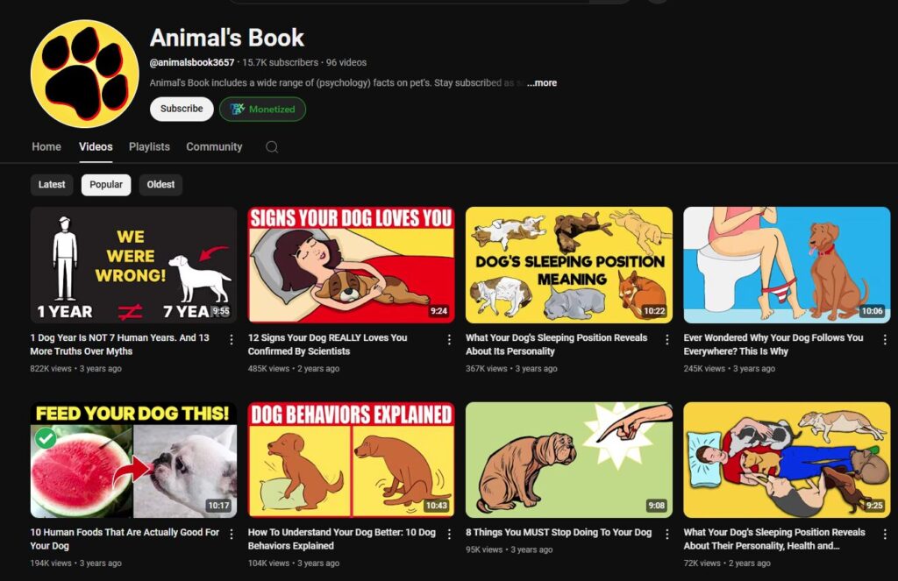This screenshot has width=898, height=581.
Task: Open title 'How To Understand Your Dog Better'
Action: click(342, 539)
